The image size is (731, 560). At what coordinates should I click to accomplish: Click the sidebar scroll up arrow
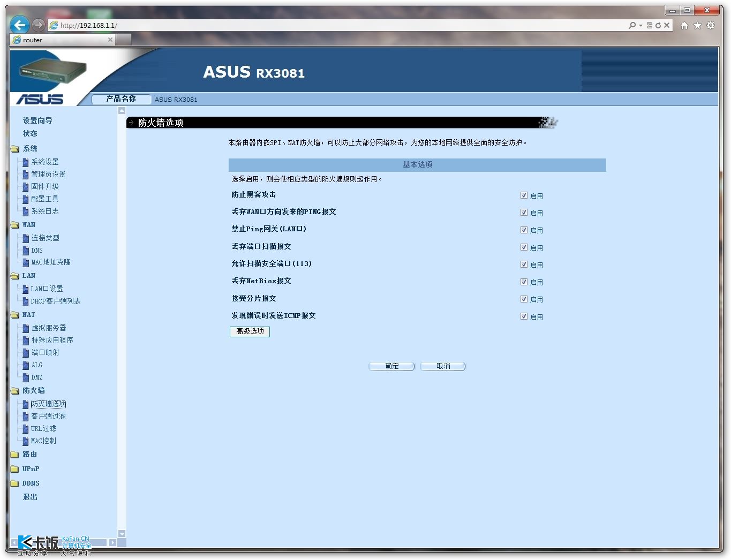pos(122,111)
